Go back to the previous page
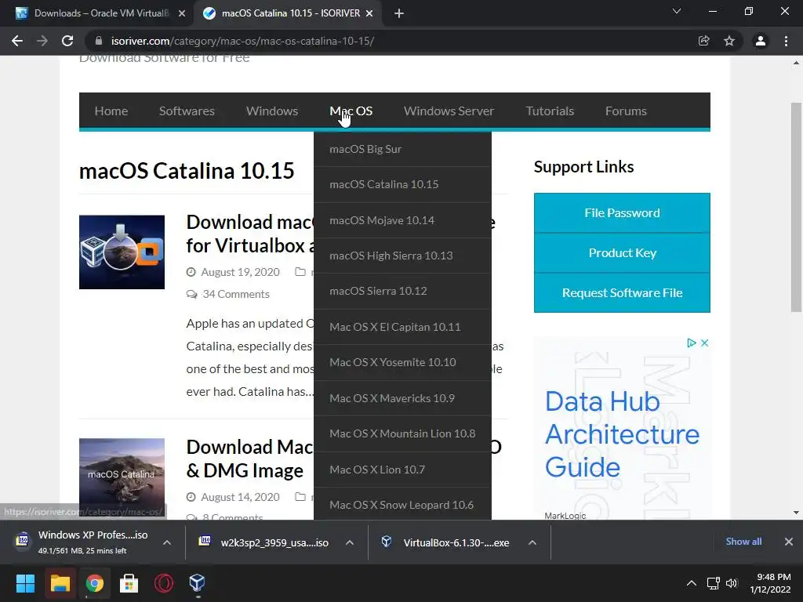Image resolution: width=803 pixels, height=602 pixels. pyautogui.click(x=17, y=41)
